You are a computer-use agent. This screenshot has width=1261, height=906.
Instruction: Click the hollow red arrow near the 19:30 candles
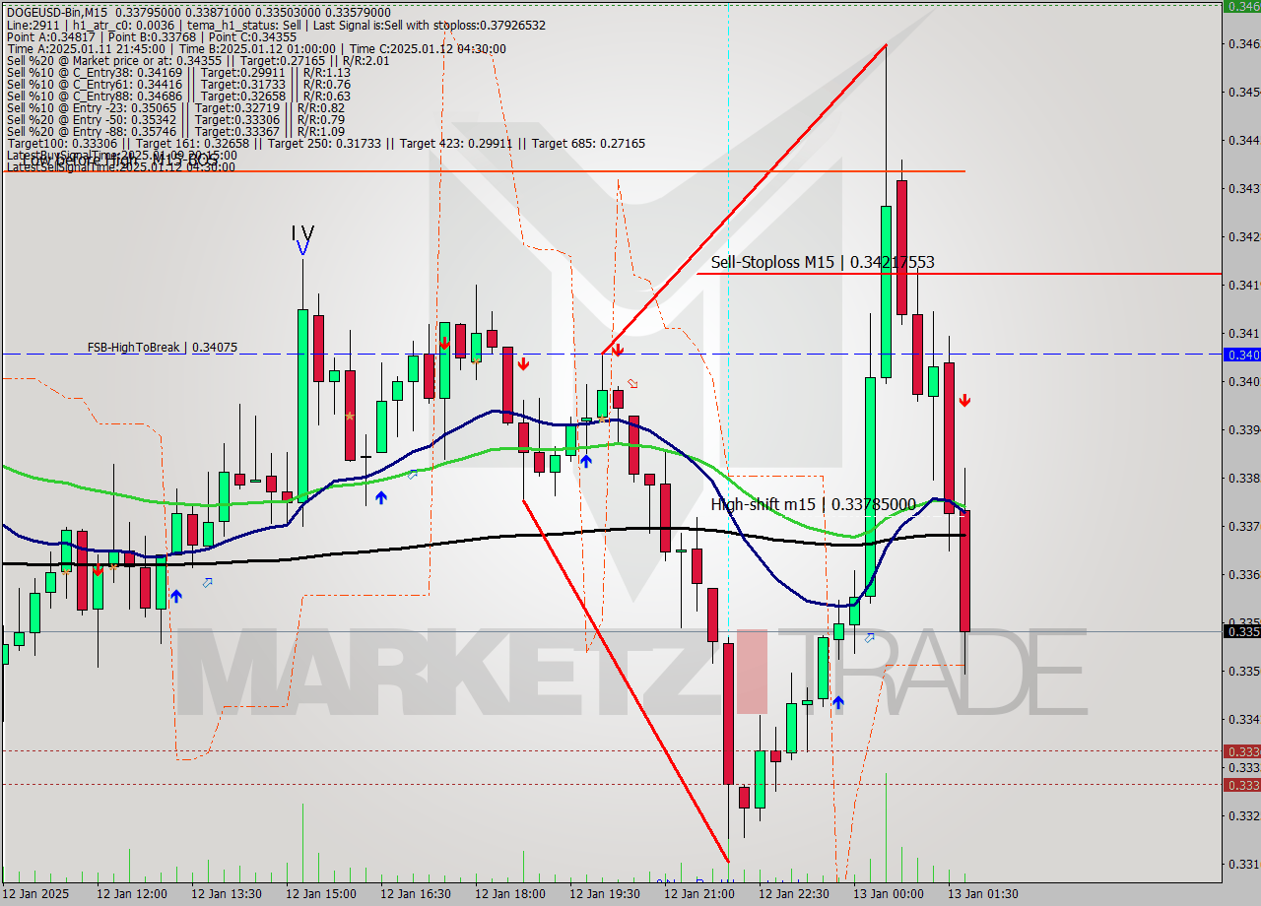click(632, 383)
